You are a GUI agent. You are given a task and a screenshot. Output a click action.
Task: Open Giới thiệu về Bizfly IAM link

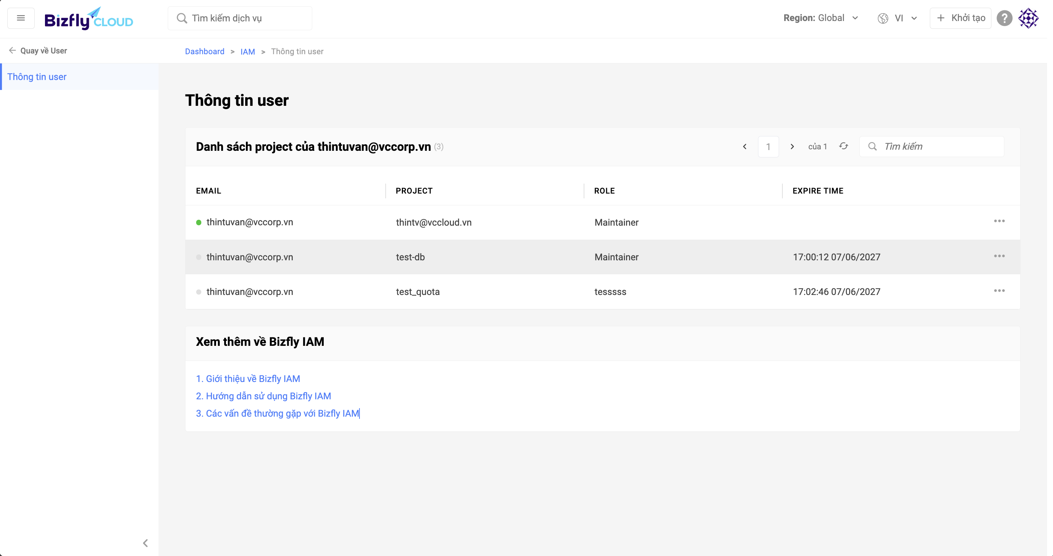coord(248,379)
